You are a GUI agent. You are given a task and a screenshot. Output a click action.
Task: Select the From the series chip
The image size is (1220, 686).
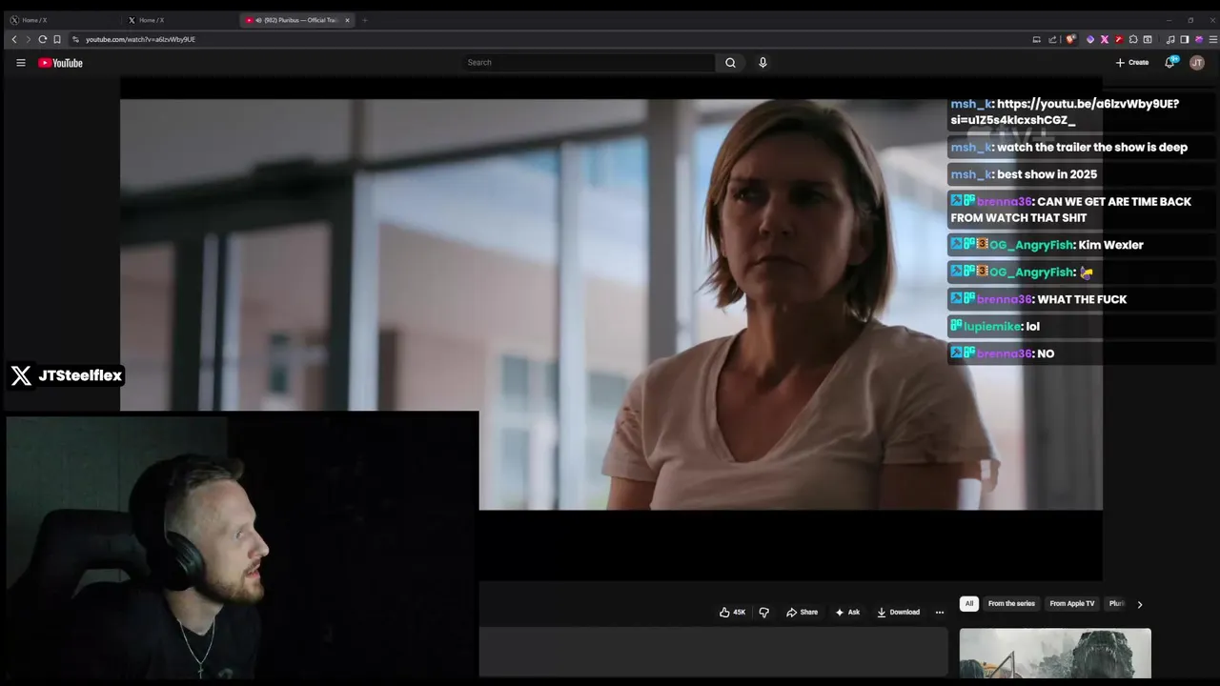point(1011,603)
